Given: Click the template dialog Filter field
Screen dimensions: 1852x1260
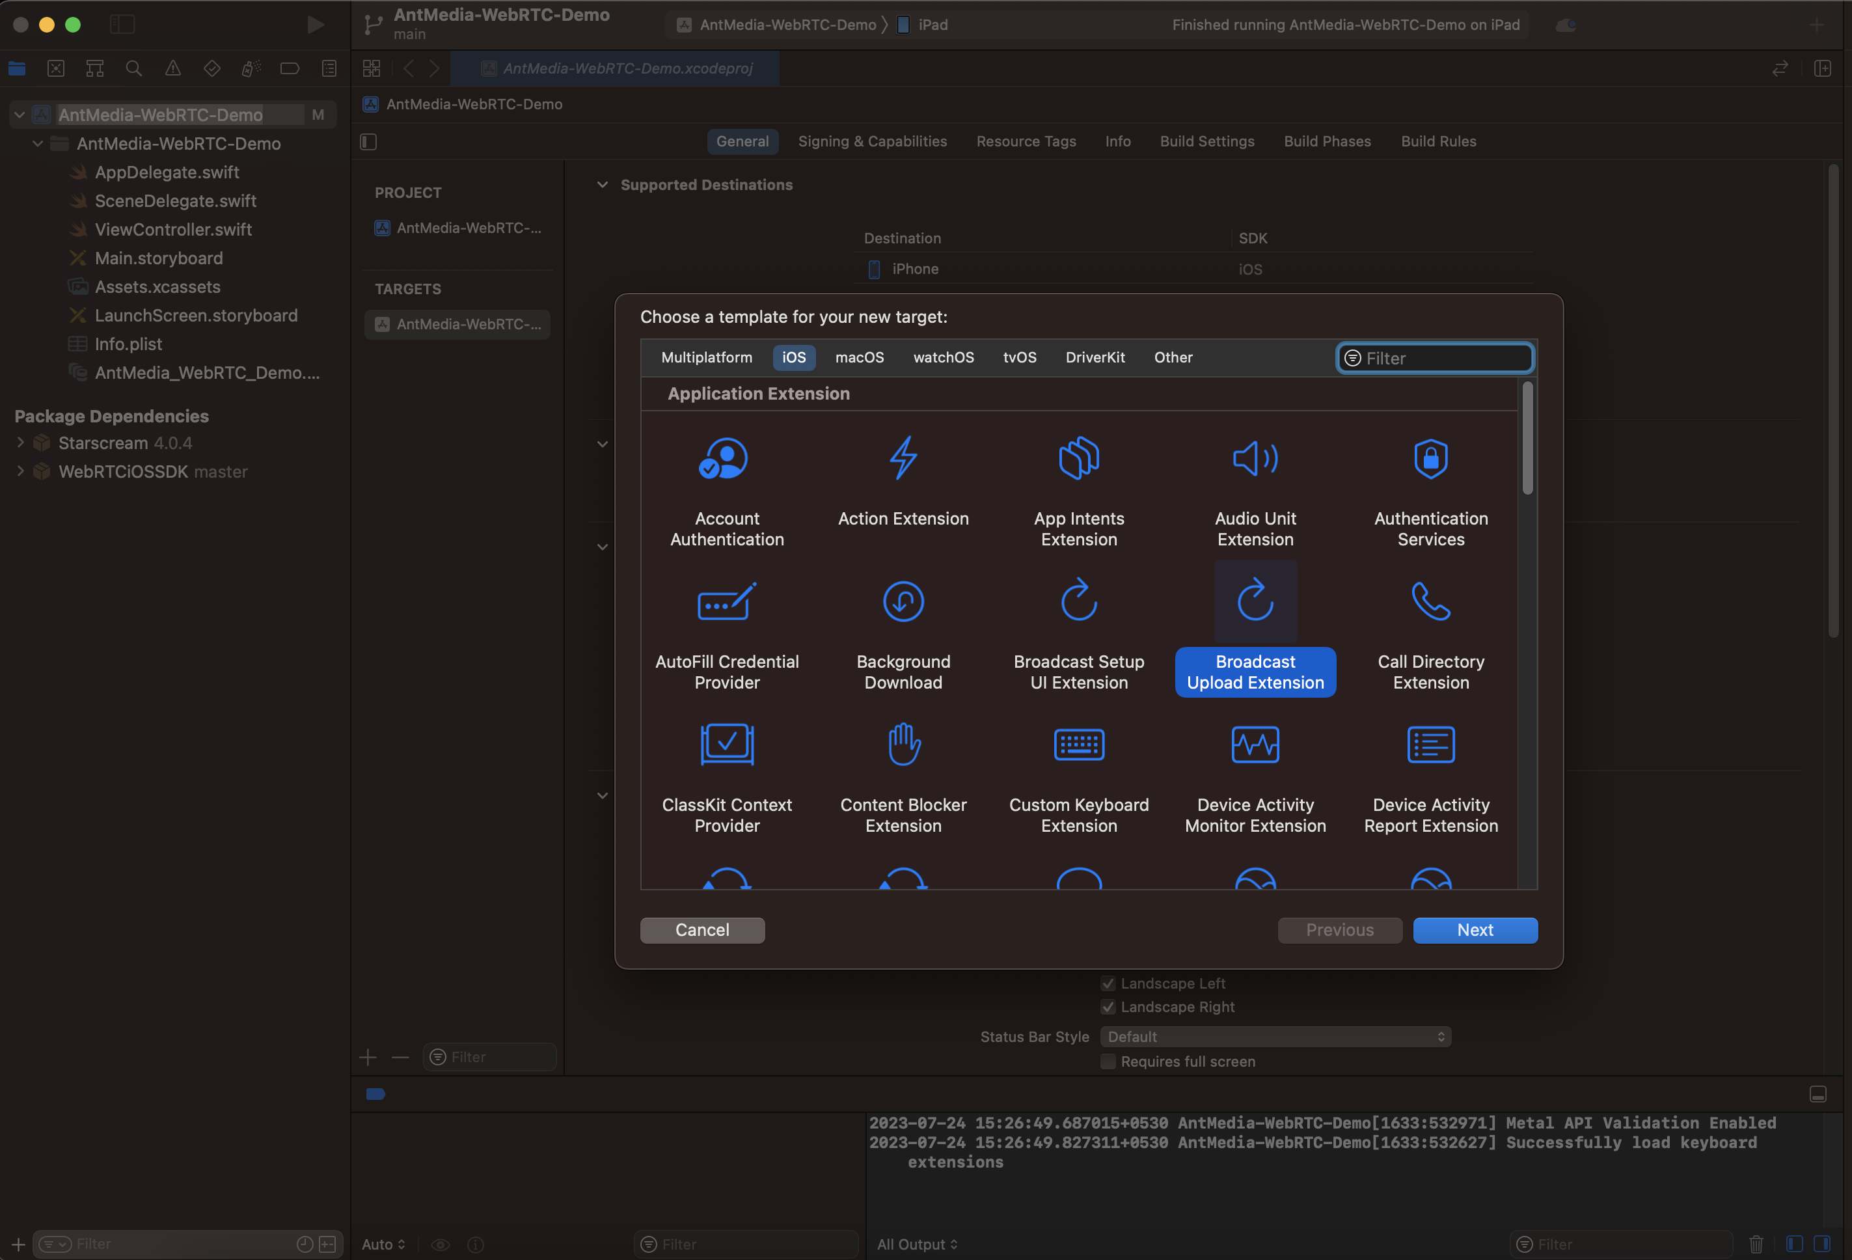Looking at the screenshot, I should [x=1434, y=359].
